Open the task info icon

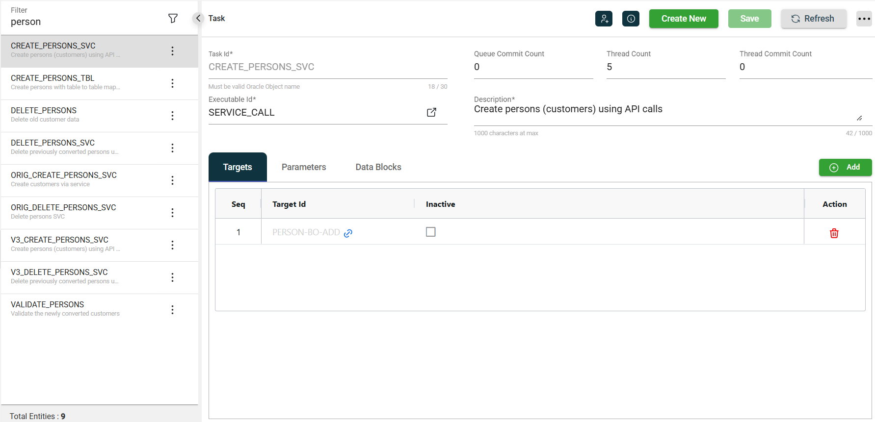(x=631, y=19)
